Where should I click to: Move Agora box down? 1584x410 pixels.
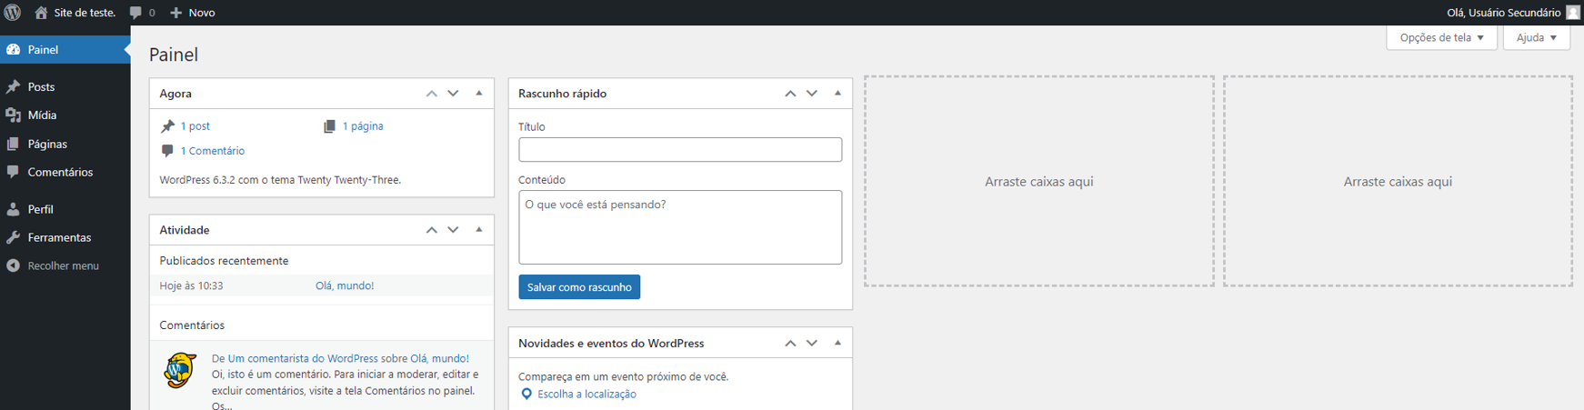coord(453,94)
